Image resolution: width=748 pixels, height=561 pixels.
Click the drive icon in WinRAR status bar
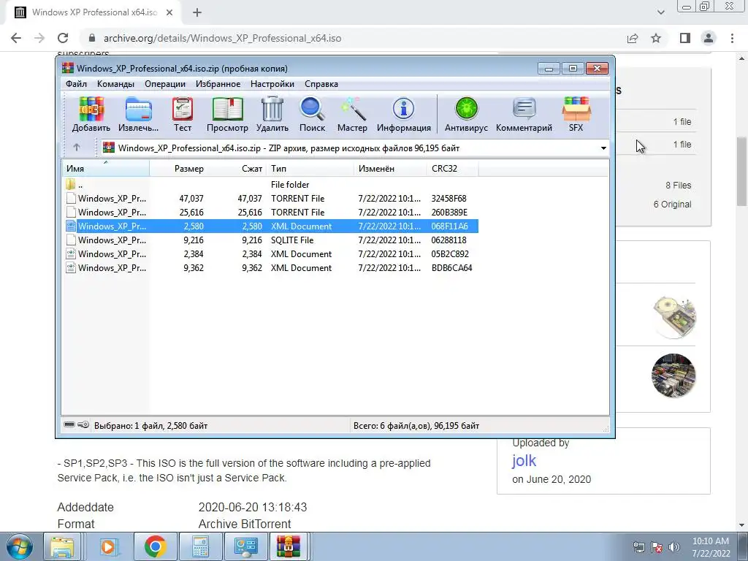69,424
